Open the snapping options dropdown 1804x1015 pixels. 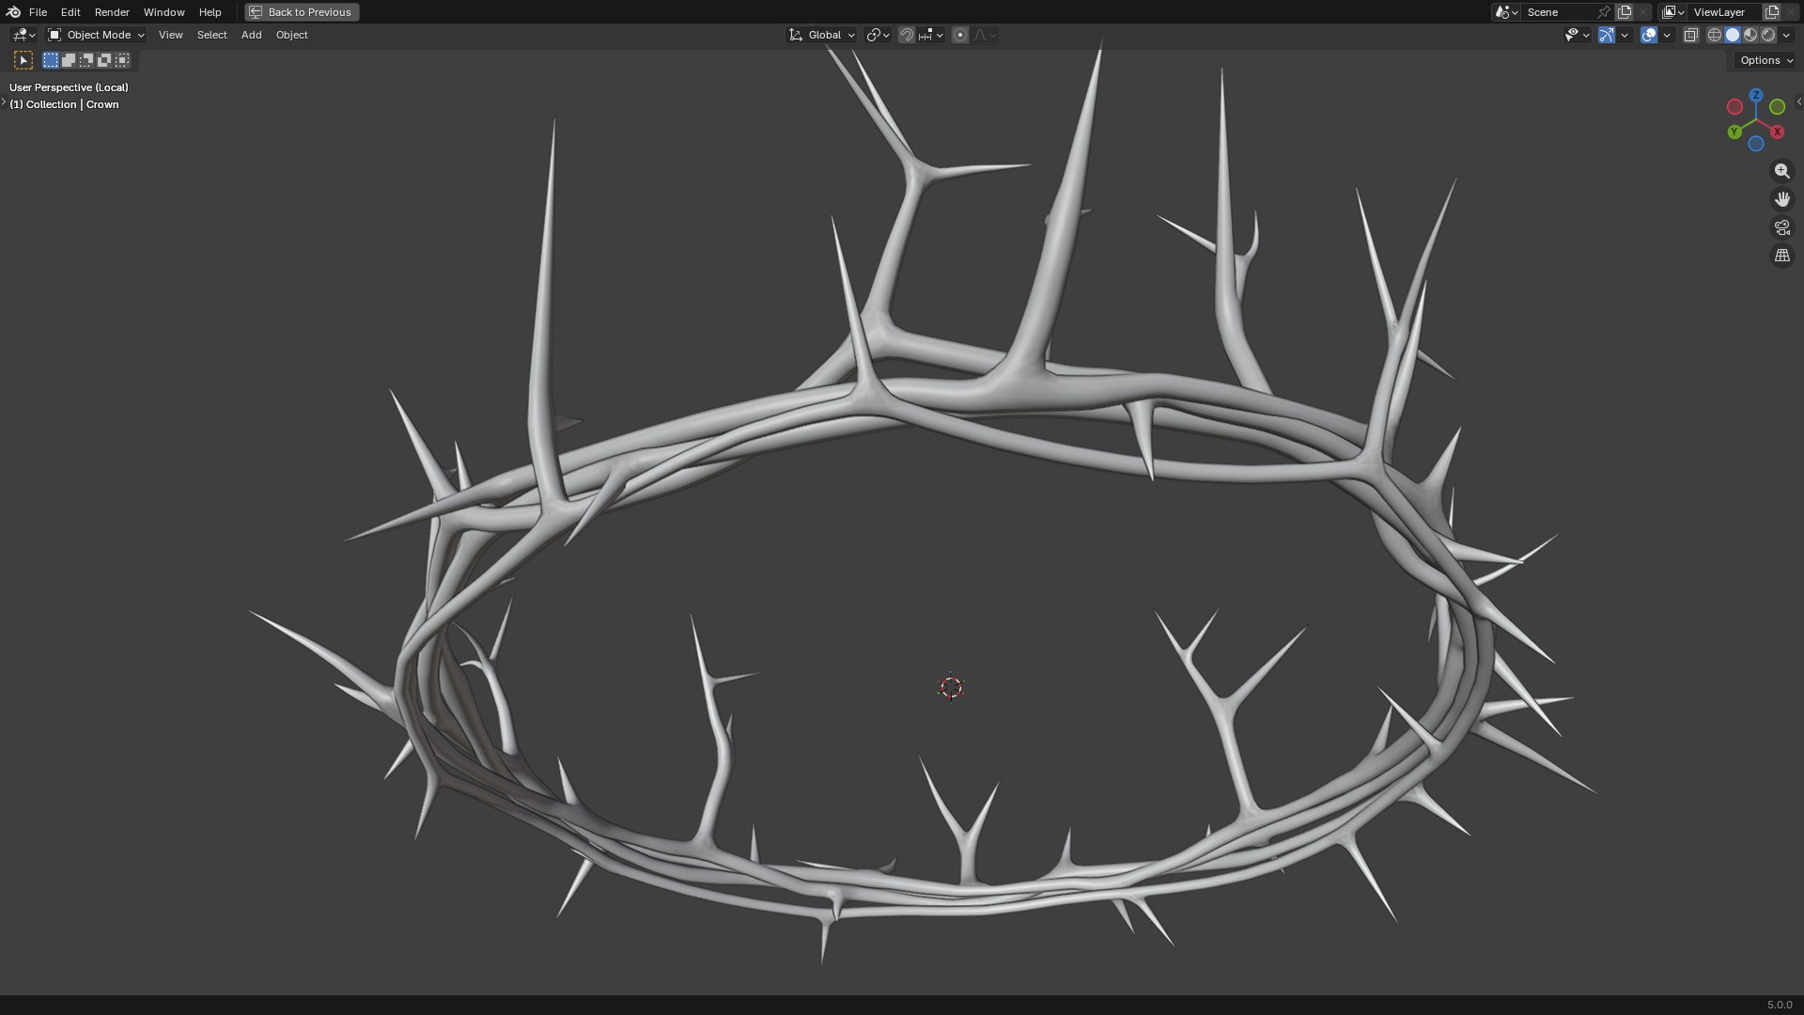coord(931,35)
